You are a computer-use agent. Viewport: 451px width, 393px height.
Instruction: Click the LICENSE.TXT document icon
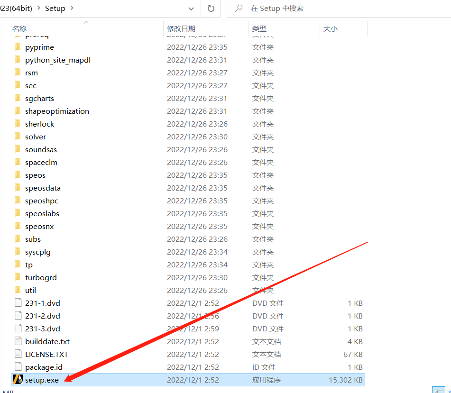click(18, 354)
